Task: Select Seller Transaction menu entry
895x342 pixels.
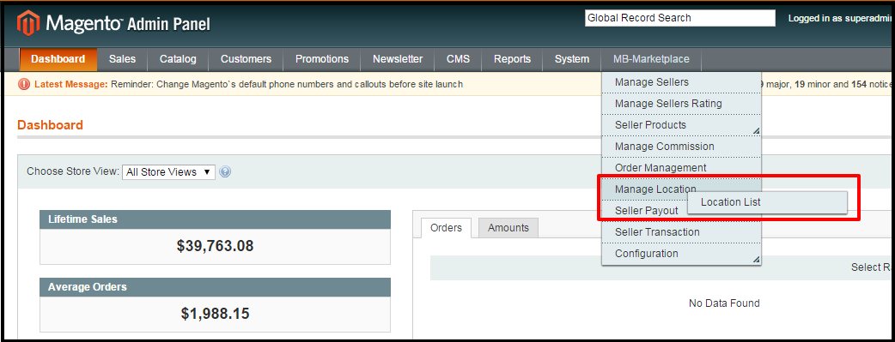Action: tap(681, 232)
